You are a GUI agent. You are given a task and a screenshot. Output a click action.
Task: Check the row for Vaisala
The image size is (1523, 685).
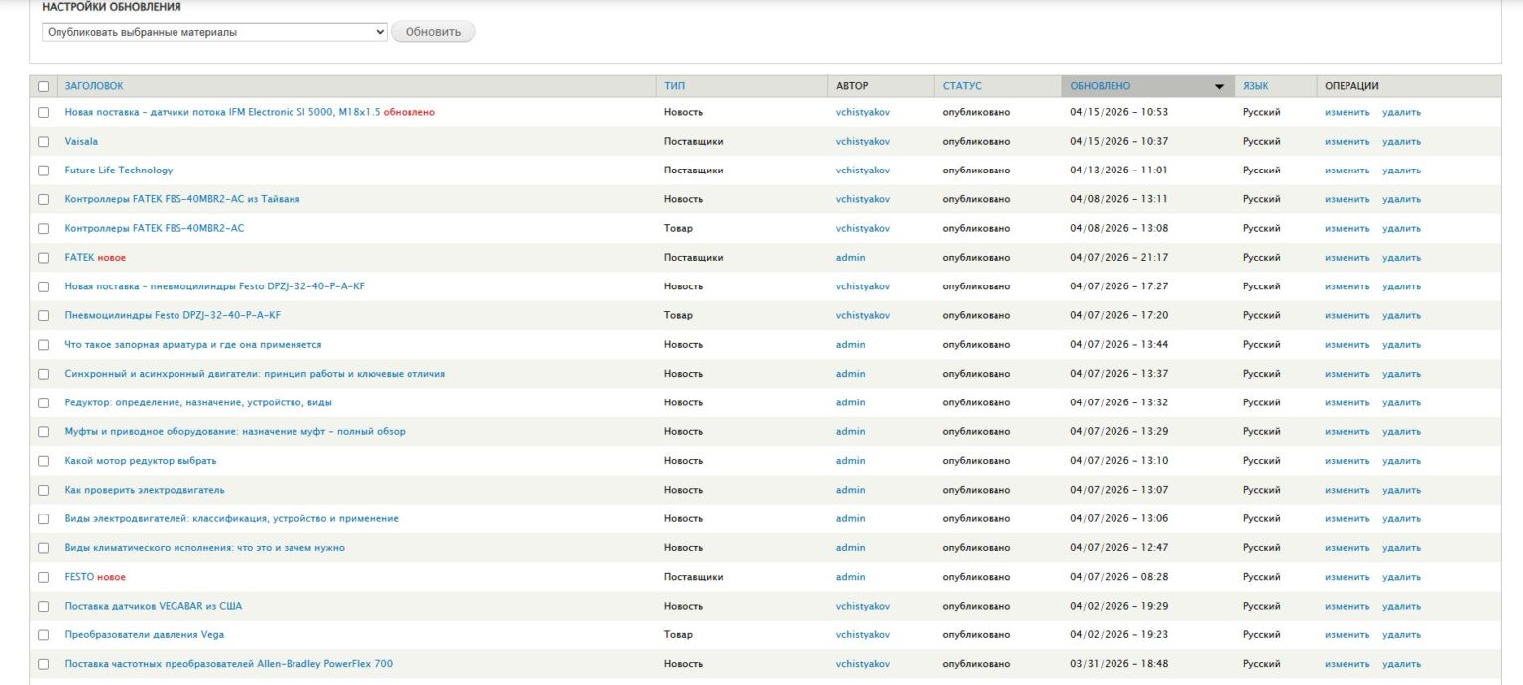click(x=43, y=142)
